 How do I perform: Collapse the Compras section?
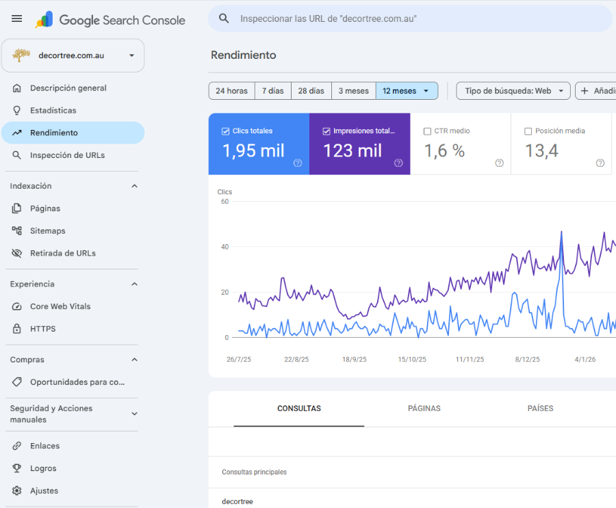click(x=134, y=360)
